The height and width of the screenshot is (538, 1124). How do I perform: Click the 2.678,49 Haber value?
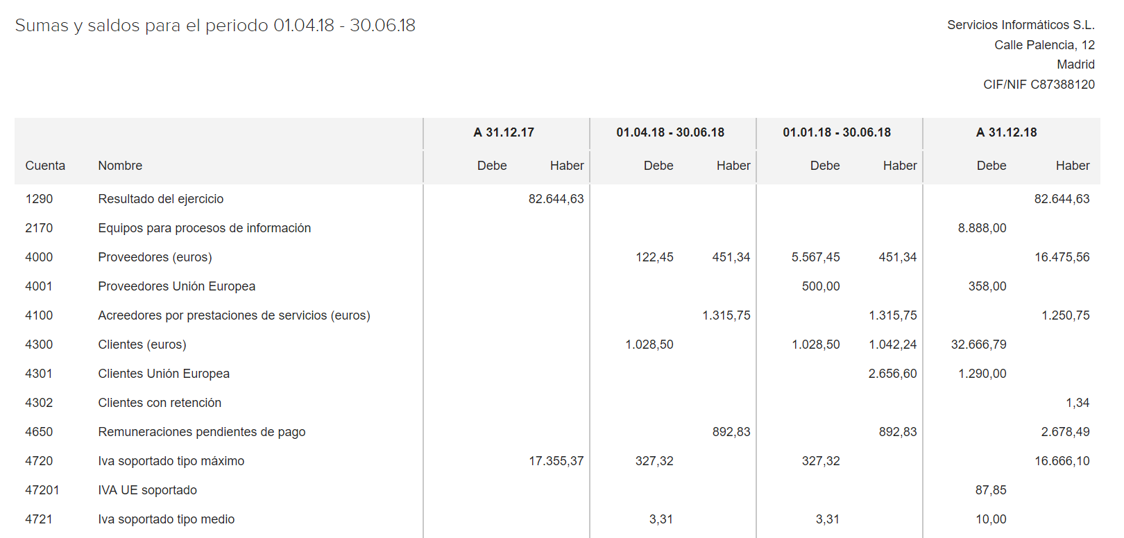pos(1065,432)
